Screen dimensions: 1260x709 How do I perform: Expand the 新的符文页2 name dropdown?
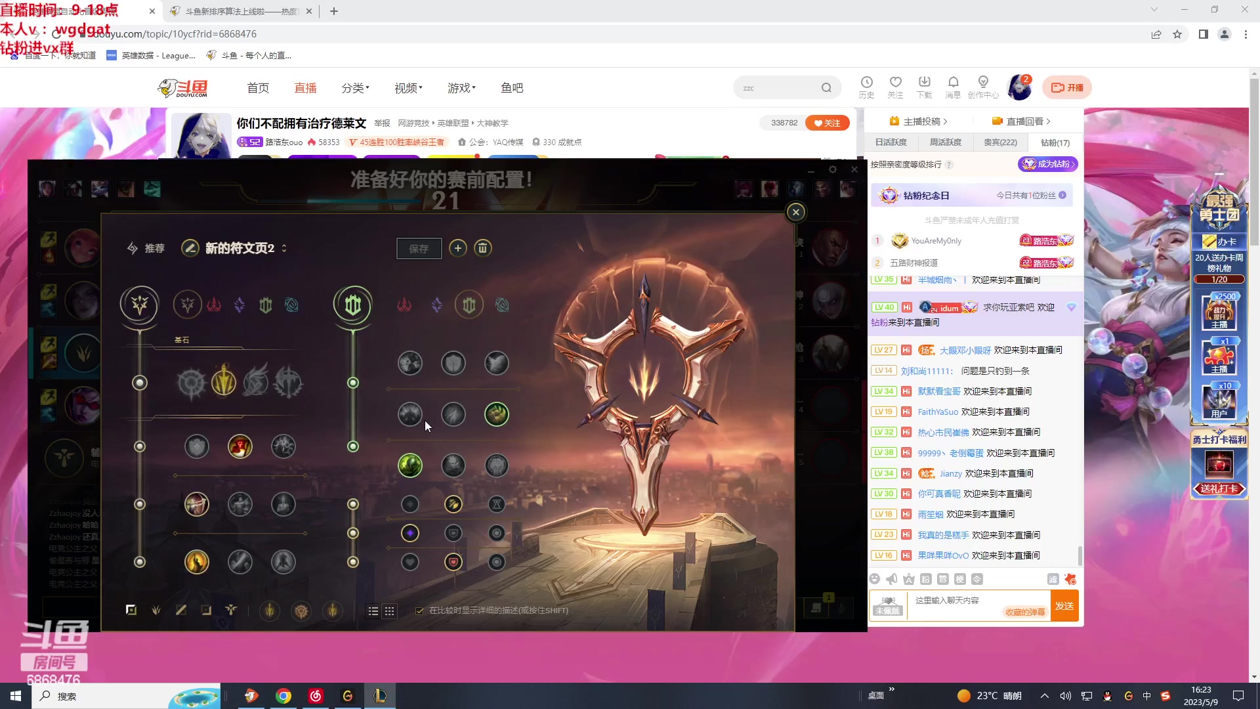[x=284, y=248]
